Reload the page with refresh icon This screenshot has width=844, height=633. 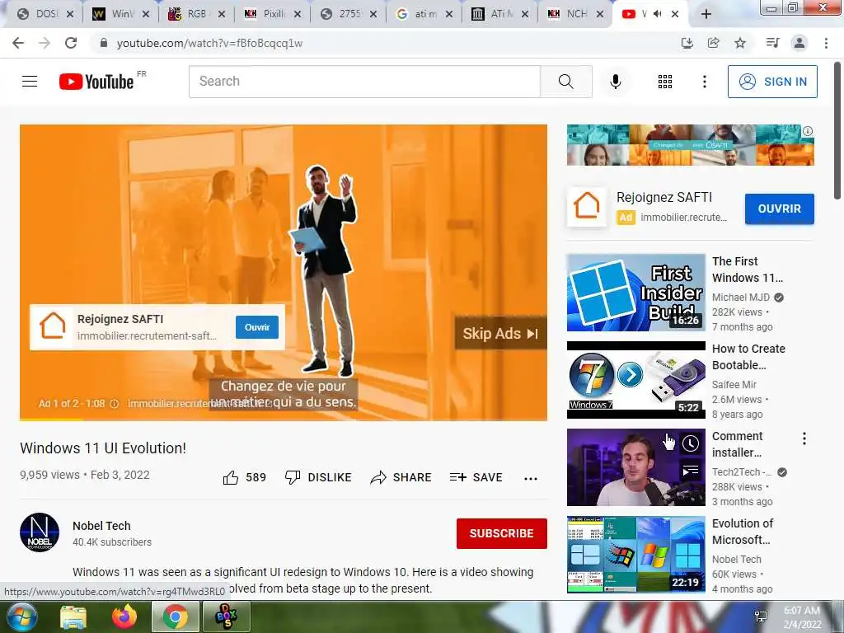[71, 43]
